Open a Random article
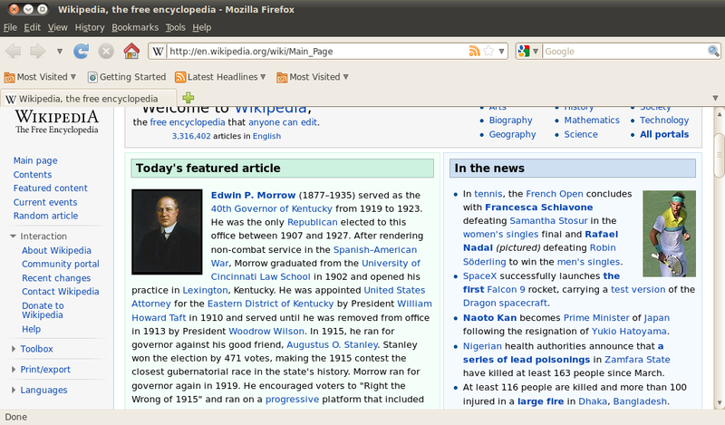Viewport: 725px width, 425px height. pos(46,216)
